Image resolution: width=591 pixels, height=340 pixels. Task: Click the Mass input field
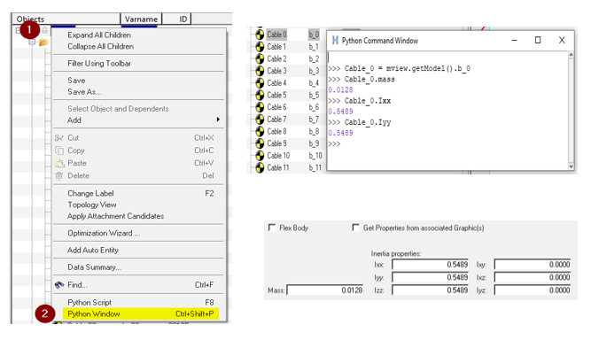click(325, 290)
